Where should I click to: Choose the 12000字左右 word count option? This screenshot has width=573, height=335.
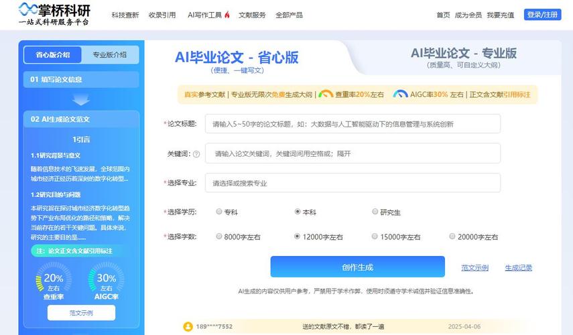pyautogui.click(x=297, y=237)
